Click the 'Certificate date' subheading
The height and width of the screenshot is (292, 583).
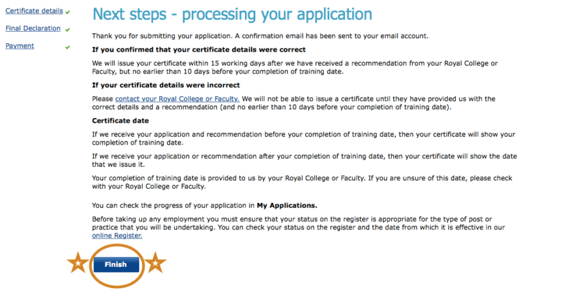click(120, 121)
